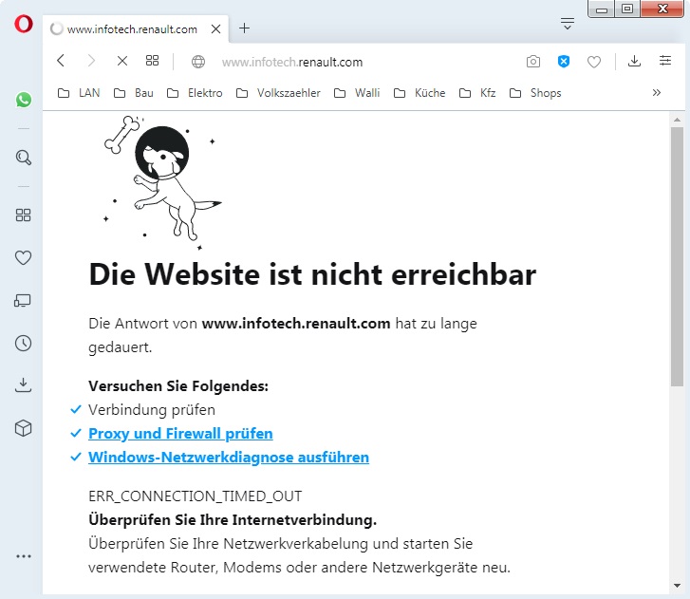Image resolution: width=690 pixels, height=599 pixels.
Task: Click the page scrollbar thumb
Action: click(x=677, y=256)
